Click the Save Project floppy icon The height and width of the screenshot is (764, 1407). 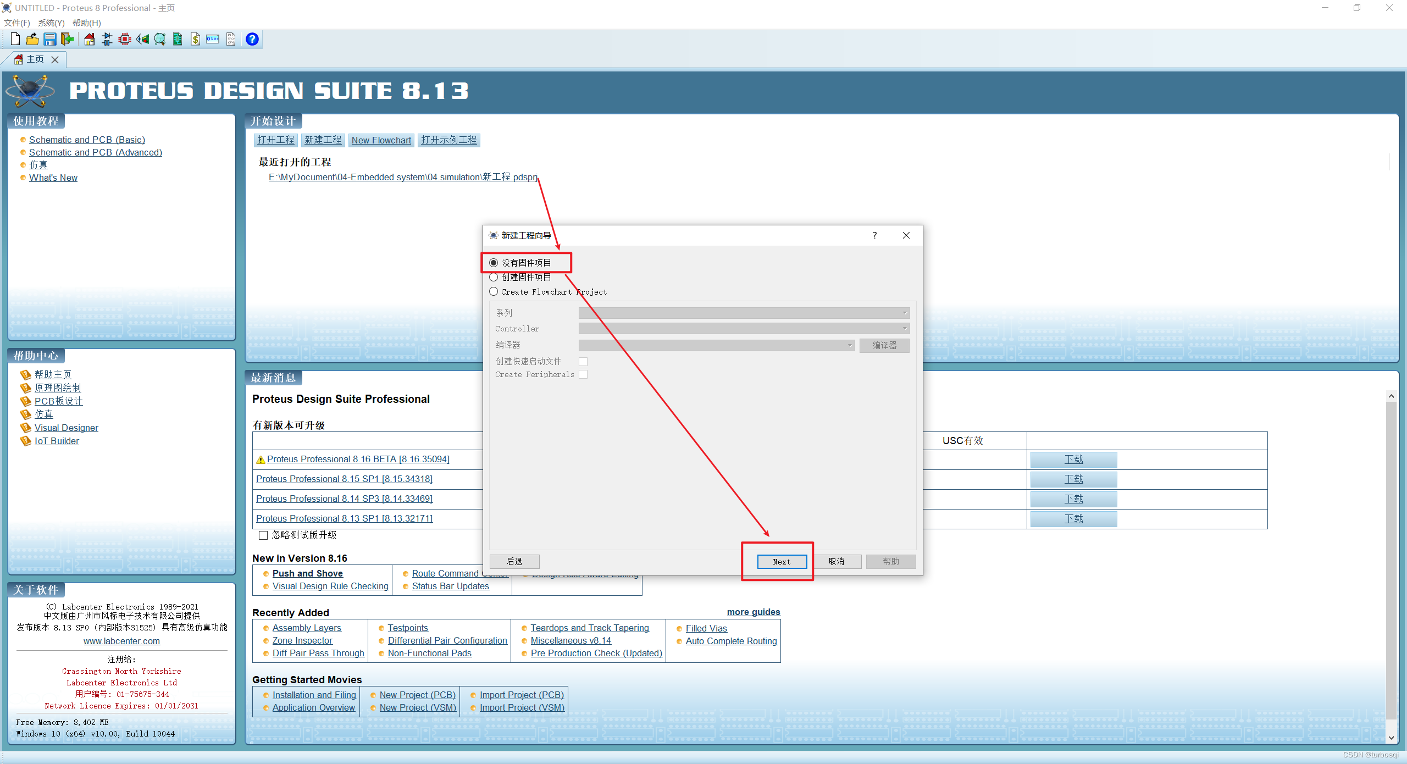pos(50,39)
